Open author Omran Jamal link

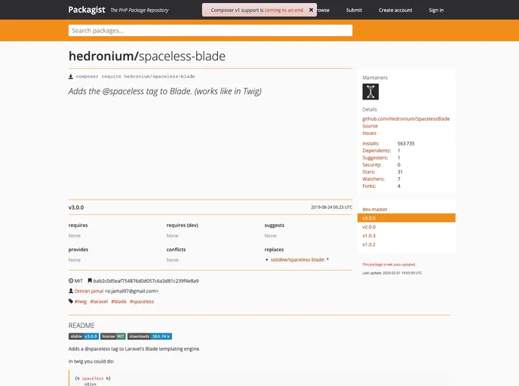(x=89, y=291)
